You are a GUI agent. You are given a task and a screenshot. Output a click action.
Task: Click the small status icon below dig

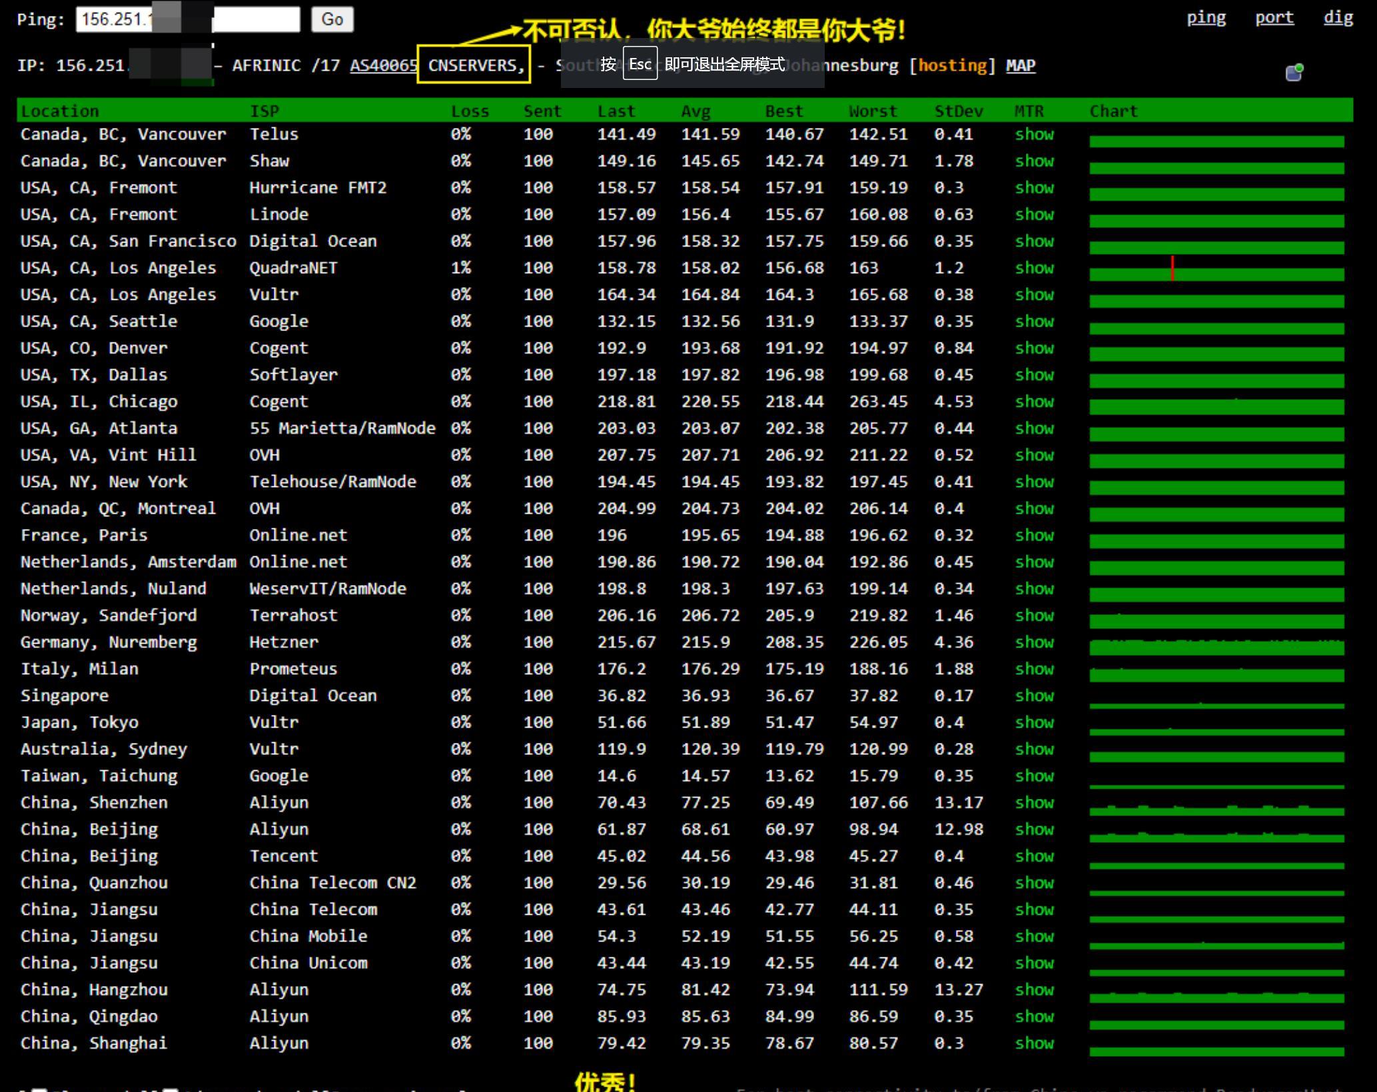1294,72
